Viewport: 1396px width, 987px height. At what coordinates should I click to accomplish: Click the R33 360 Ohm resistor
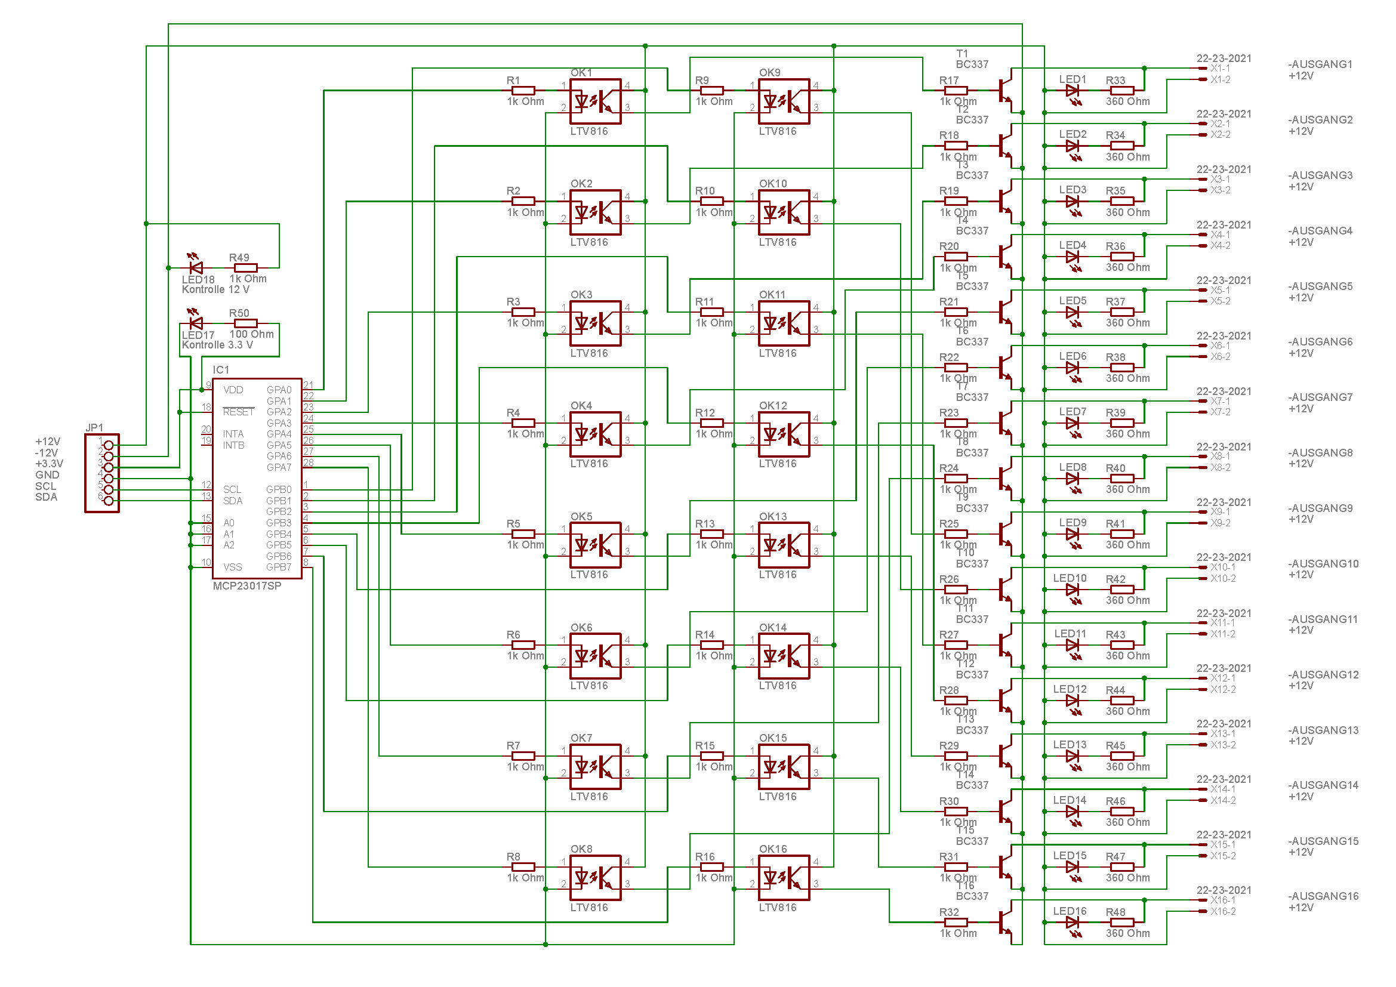tap(1122, 91)
